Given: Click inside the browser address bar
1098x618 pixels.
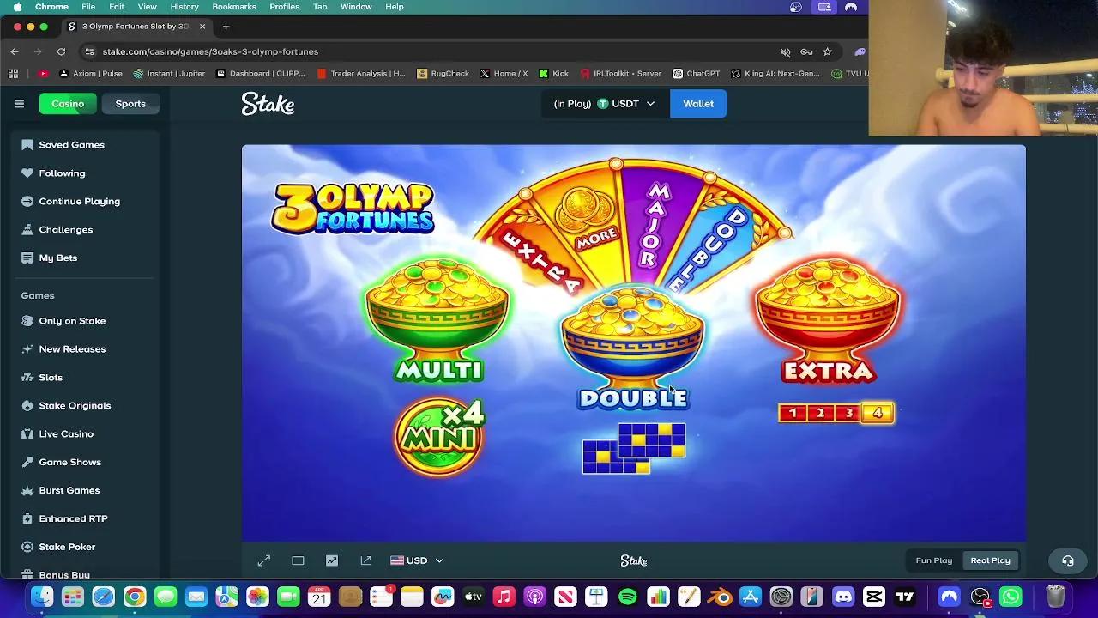Looking at the screenshot, I should pos(343,51).
